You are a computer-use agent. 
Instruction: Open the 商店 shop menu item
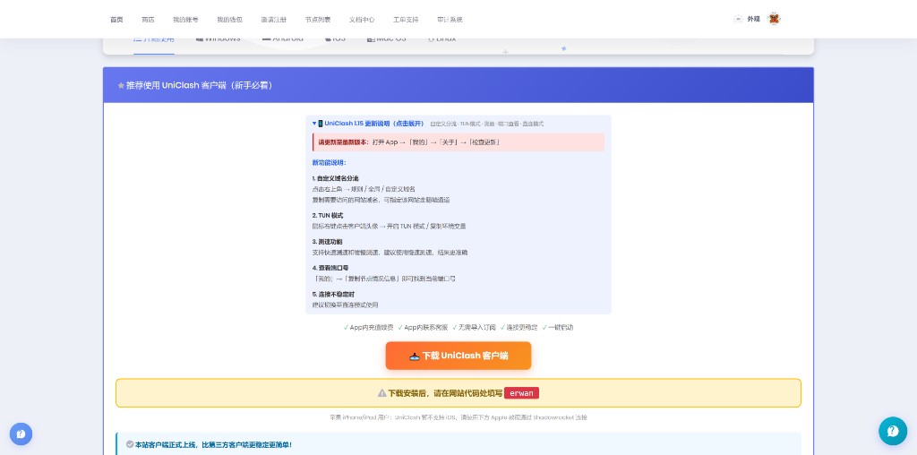point(148,20)
